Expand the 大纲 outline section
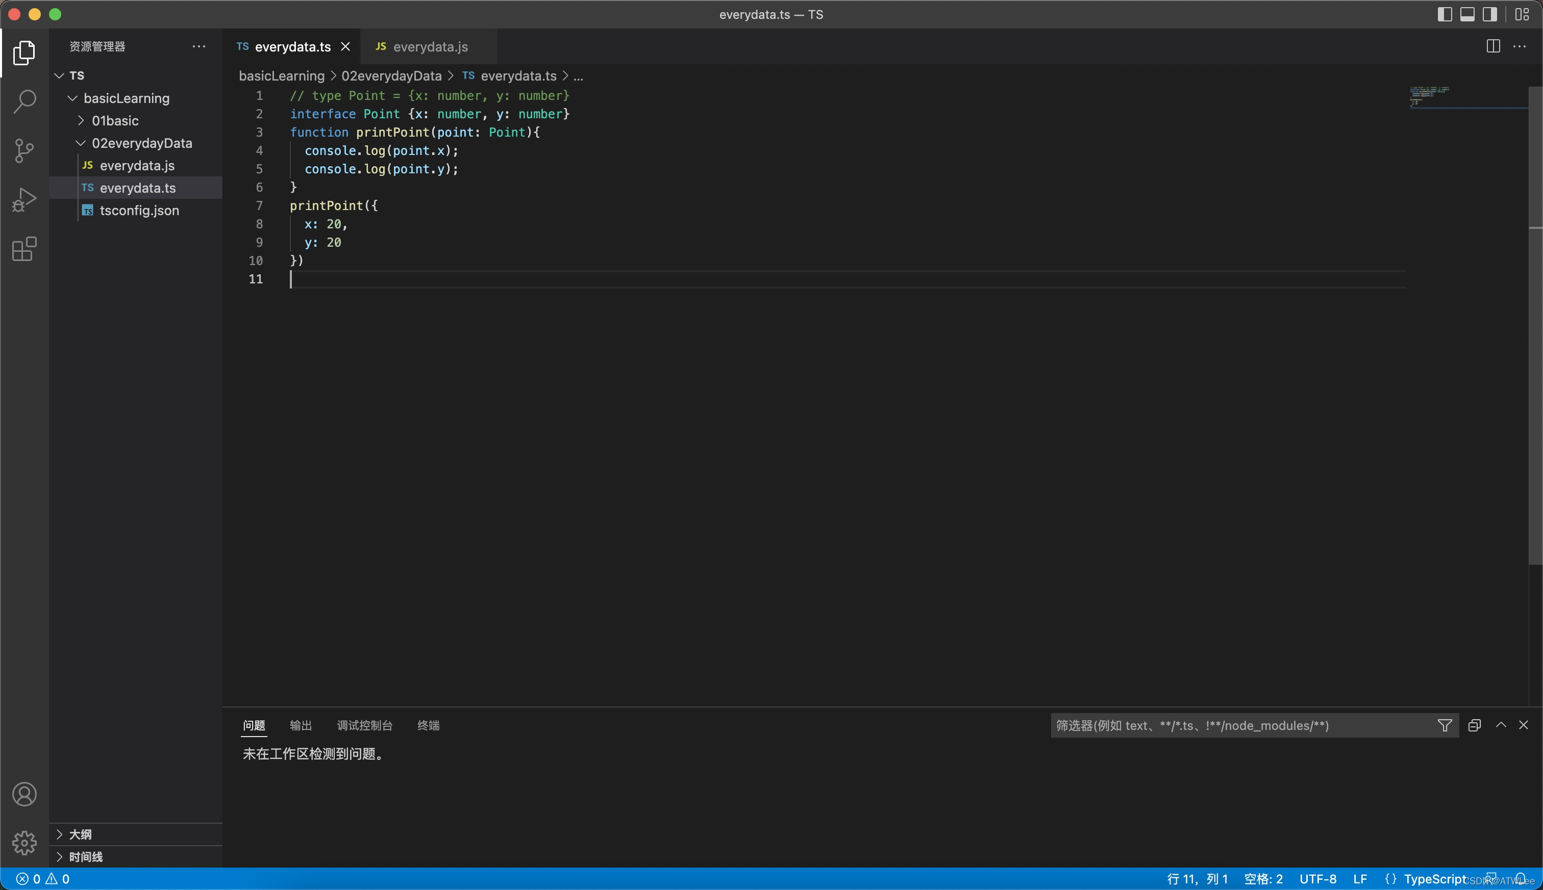The image size is (1543, 890). [80, 834]
